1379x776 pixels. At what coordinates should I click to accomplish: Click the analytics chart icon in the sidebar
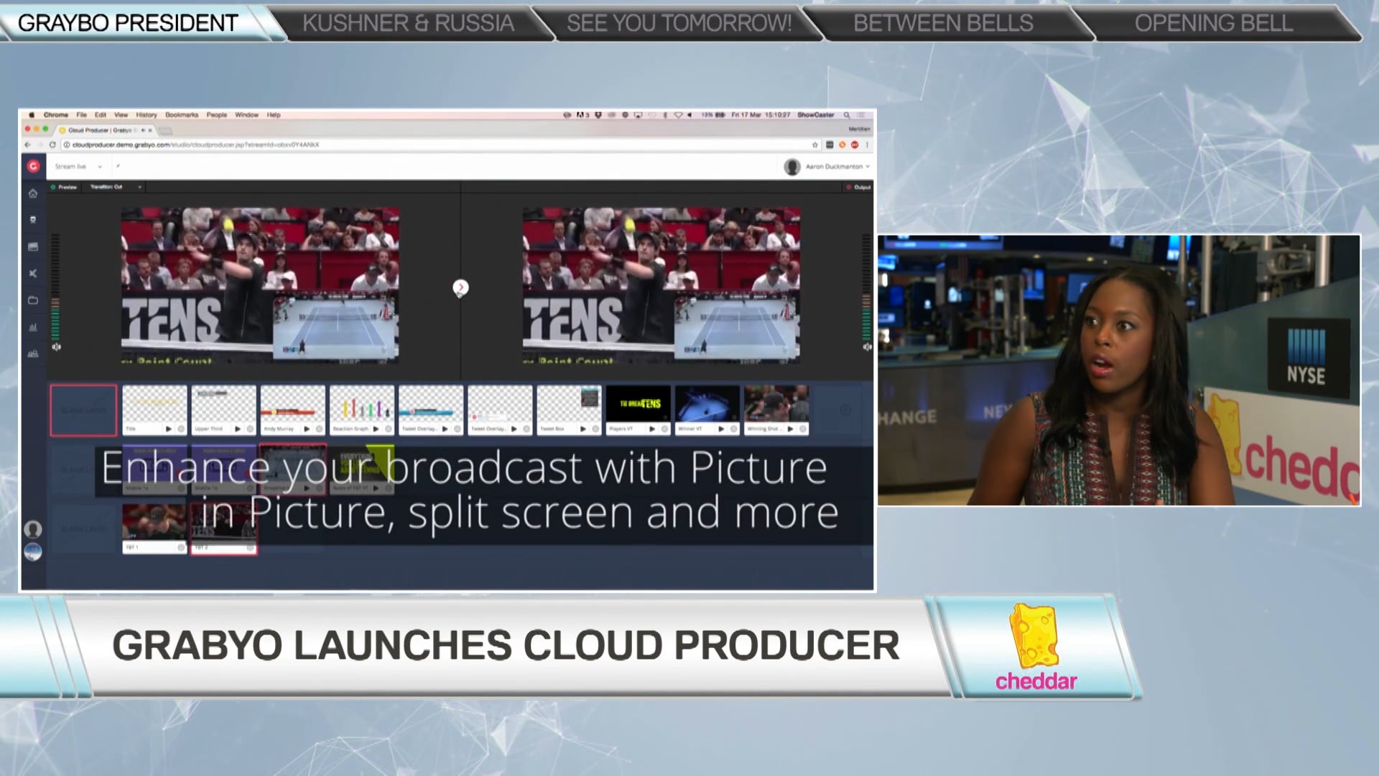pos(32,326)
